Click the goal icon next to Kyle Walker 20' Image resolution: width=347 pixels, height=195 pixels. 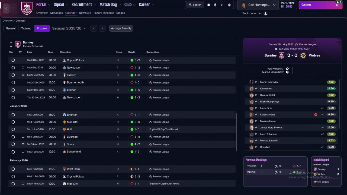coord(287,69)
